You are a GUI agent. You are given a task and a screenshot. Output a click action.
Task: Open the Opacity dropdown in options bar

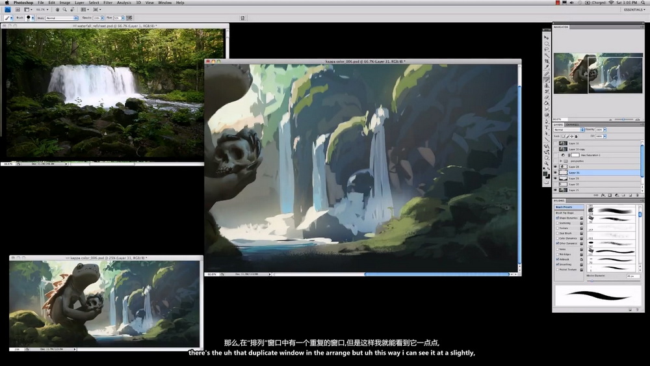[x=103, y=18]
